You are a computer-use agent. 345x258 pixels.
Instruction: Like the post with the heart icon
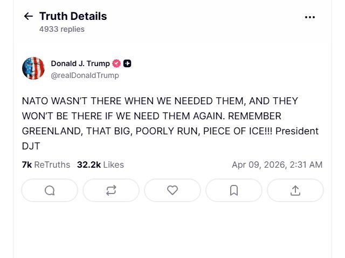click(x=172, y=190)
